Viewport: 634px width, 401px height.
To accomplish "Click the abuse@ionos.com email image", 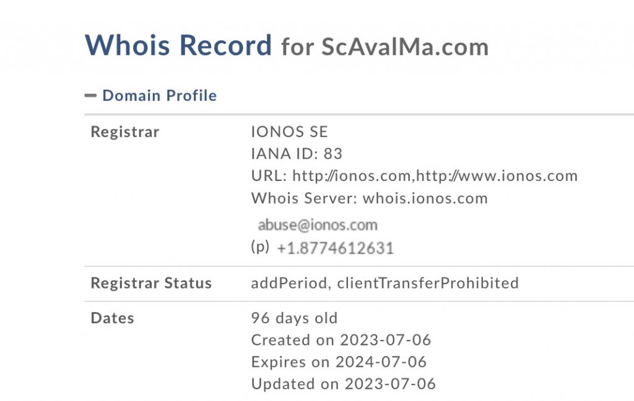I will pos(318,225).
